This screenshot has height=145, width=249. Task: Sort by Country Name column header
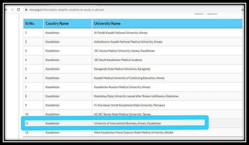tap(57, 23)
